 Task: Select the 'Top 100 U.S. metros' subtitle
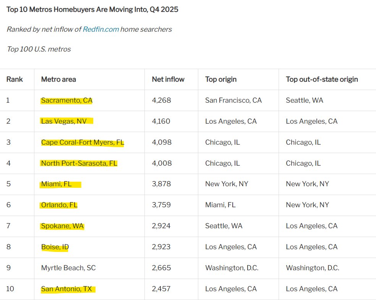click(x=39, y=49)
